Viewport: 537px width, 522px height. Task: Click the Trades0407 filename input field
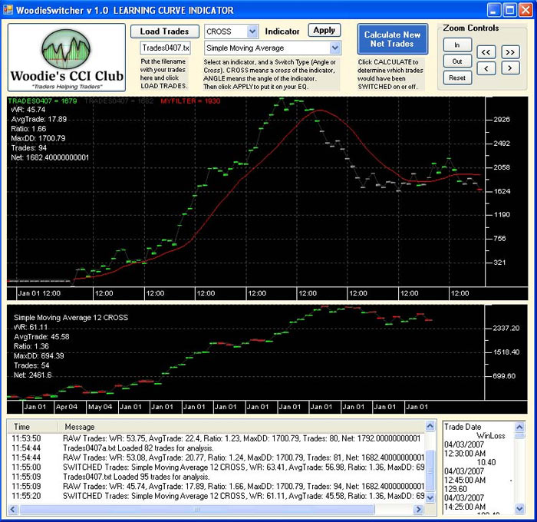[165, 48]
